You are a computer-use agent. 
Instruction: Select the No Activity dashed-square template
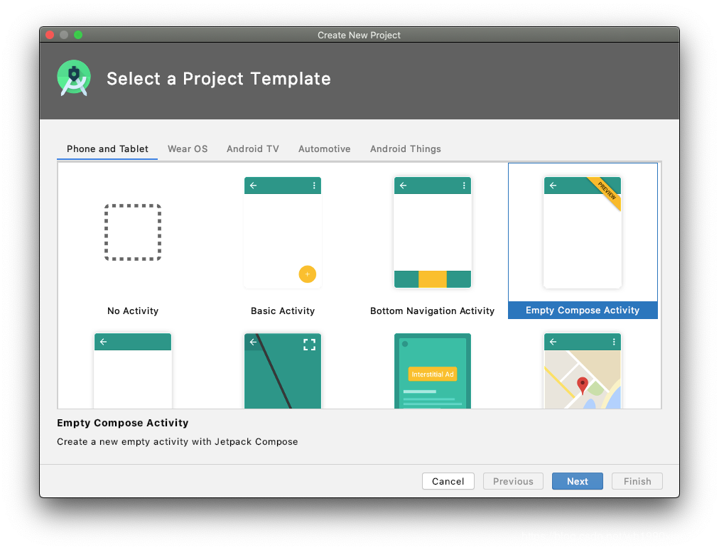(x=133, y=232)
